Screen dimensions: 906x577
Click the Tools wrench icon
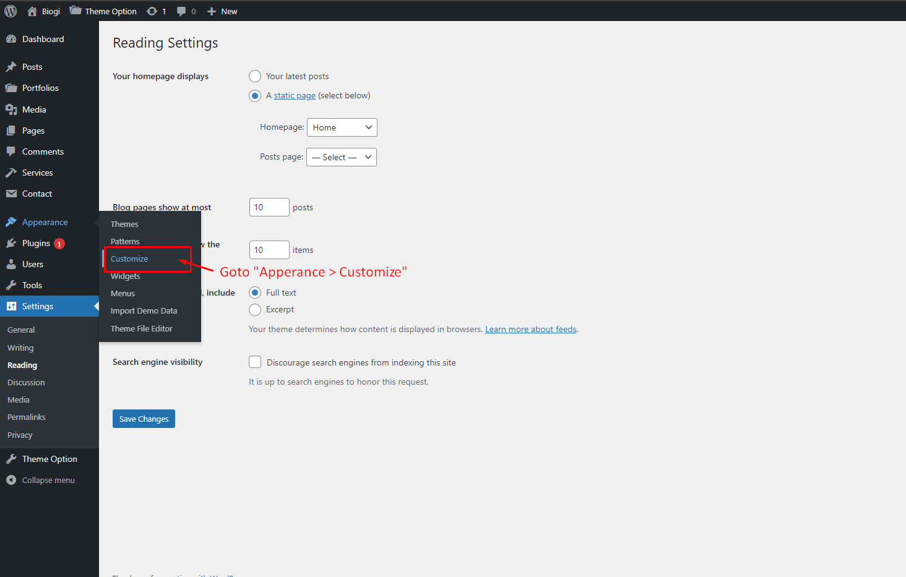[x=11, y=285]
